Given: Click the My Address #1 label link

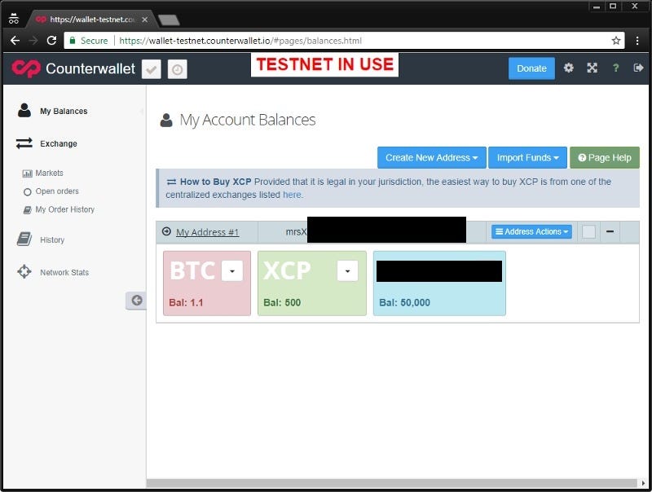Looking at the screenshot, I should pos(208,232).
